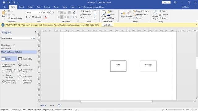The height and width of the screenshot is (111, 198).
Task: Increase font size with A-up icon
Action: [50, 12]
